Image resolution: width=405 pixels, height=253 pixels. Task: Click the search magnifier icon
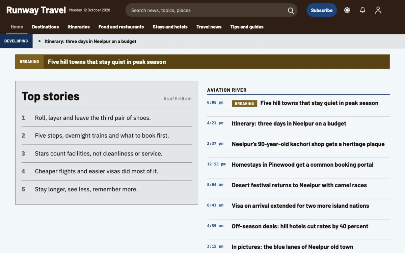click(291, 10)
